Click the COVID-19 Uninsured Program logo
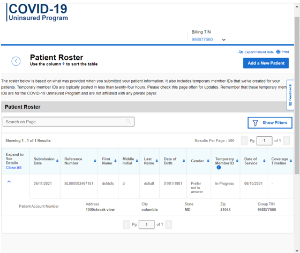The image size is (300, 253). (37, 12)
